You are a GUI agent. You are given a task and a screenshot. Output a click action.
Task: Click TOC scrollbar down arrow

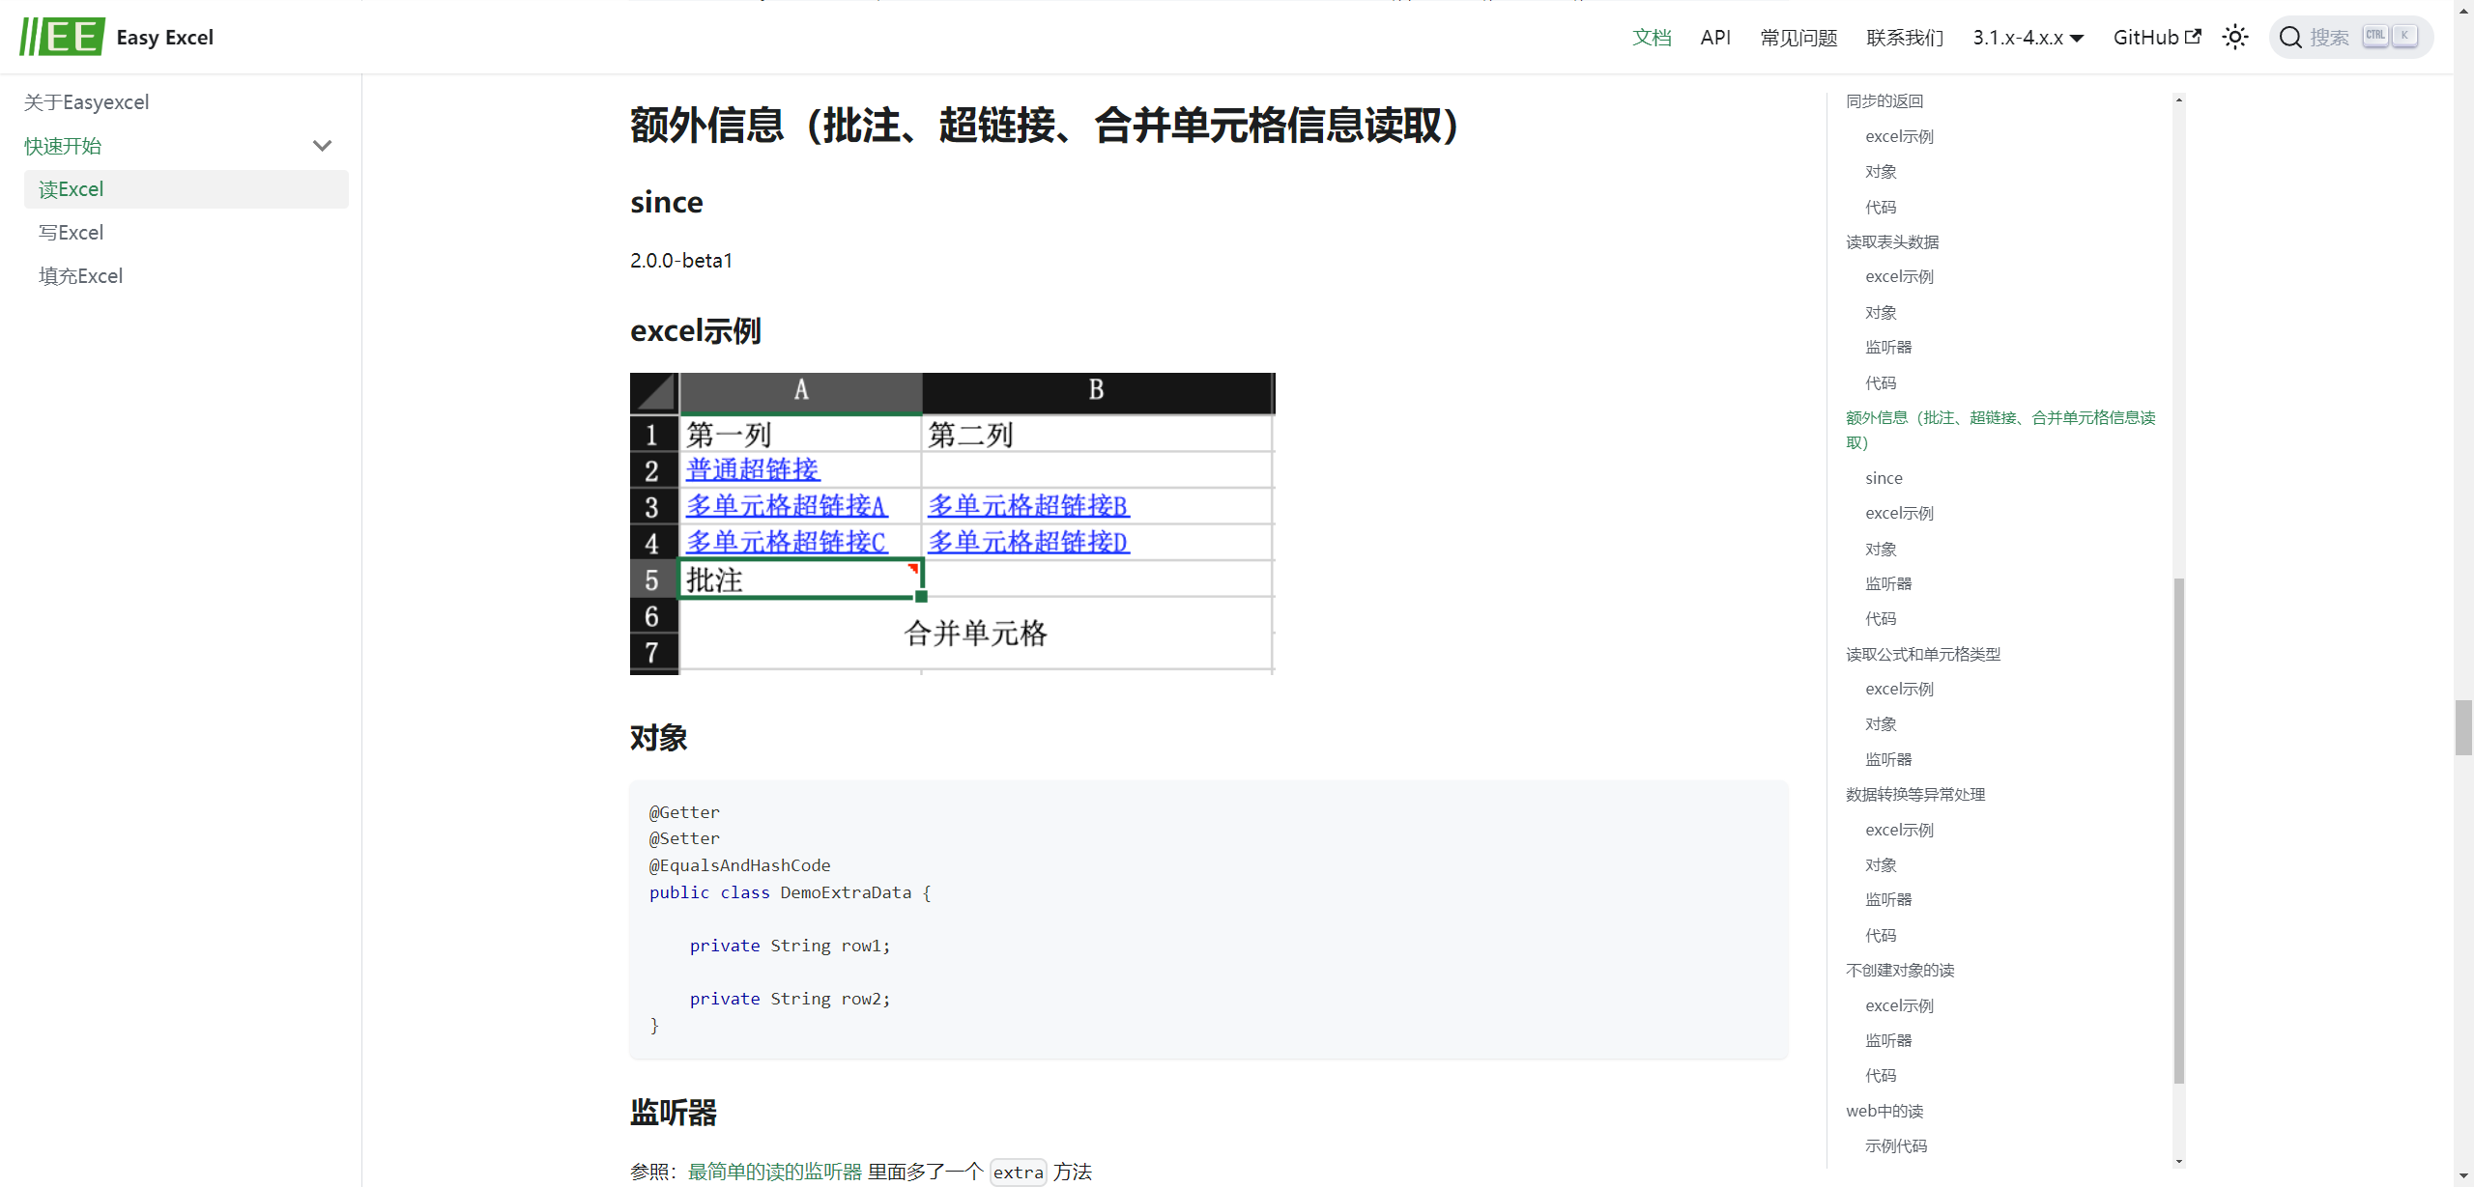(x=2178, y=1161)
